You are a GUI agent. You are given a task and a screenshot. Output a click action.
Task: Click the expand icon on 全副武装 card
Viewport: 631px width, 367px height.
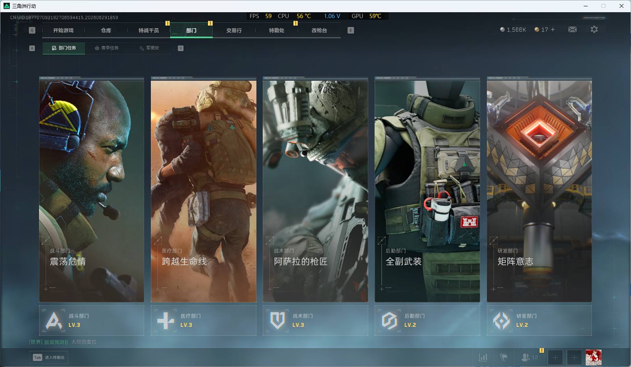pos(382,241)
